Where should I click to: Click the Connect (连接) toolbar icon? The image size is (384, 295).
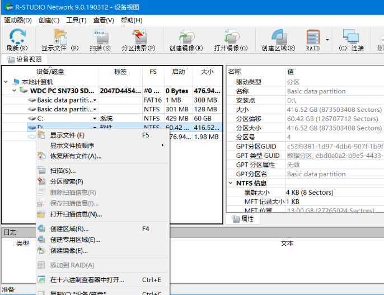(351, 40)
